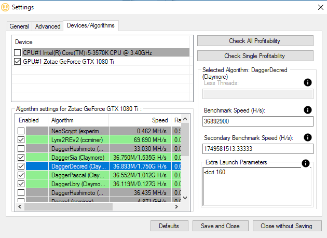Click the vertical scrollbar thumb in algorithm list
Screen dimensions: 327x238
pos(185,139)
